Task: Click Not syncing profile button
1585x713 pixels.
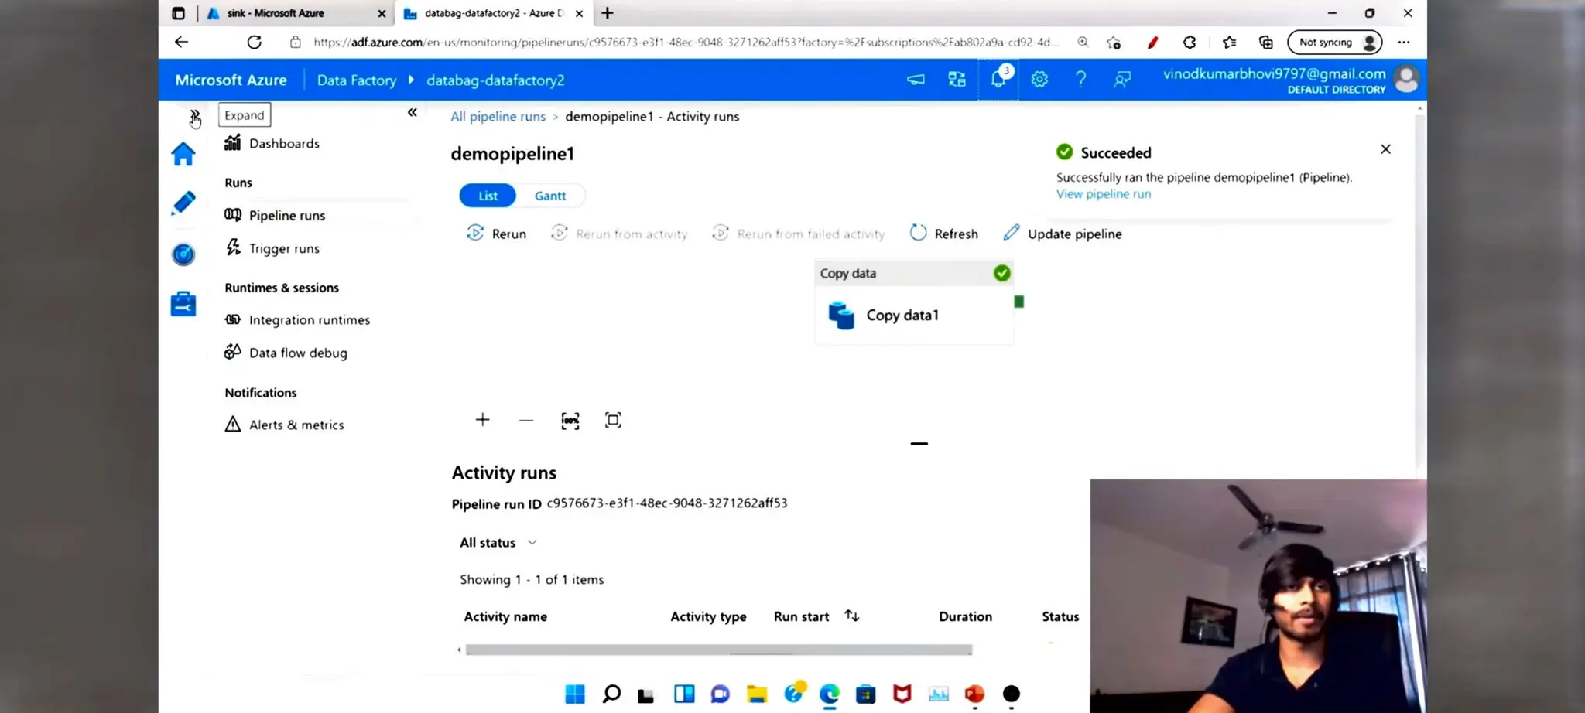Action: pyautogui.click(x=1335, y=43)
